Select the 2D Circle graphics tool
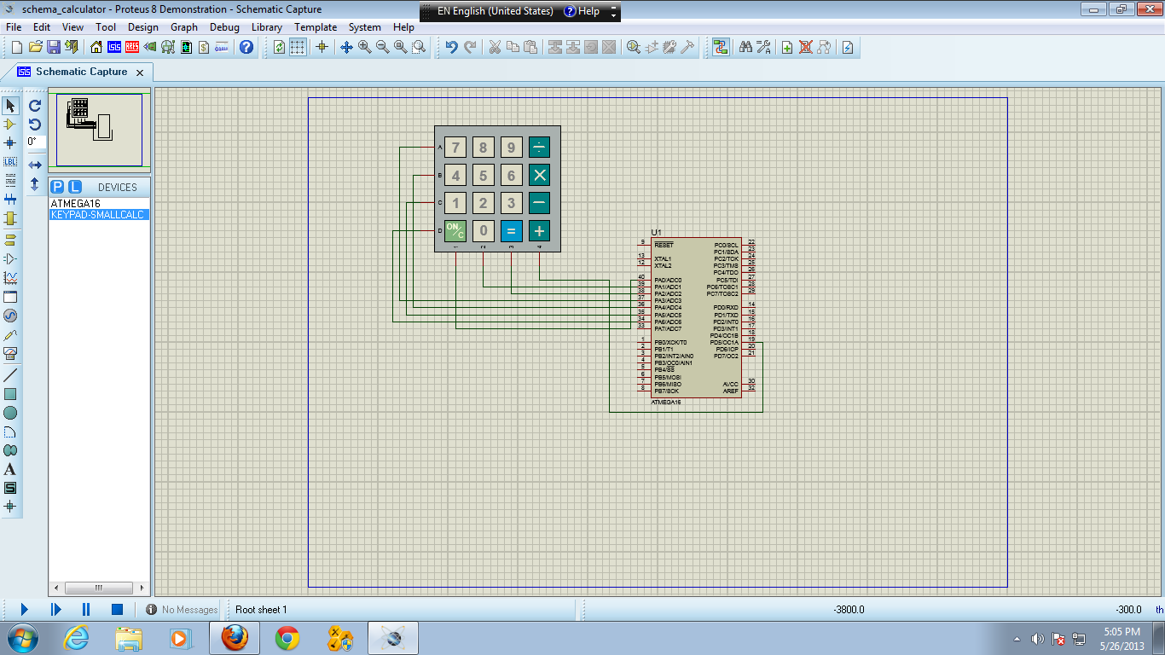 click(10, 413)
